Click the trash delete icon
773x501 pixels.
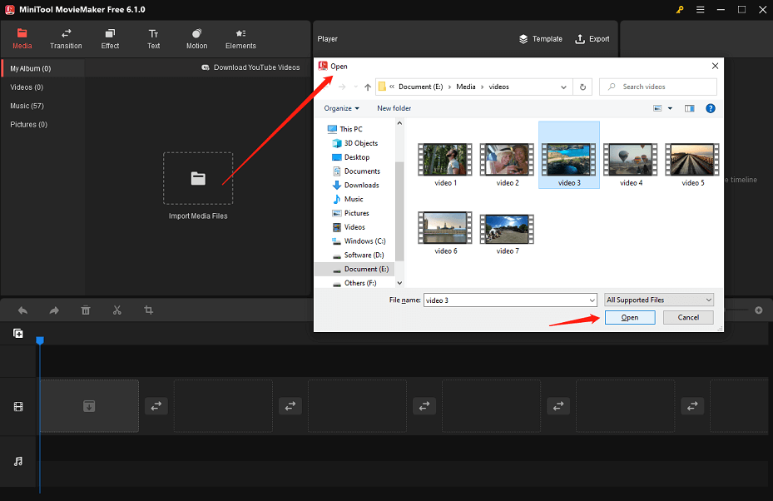[x=86, y=310]
